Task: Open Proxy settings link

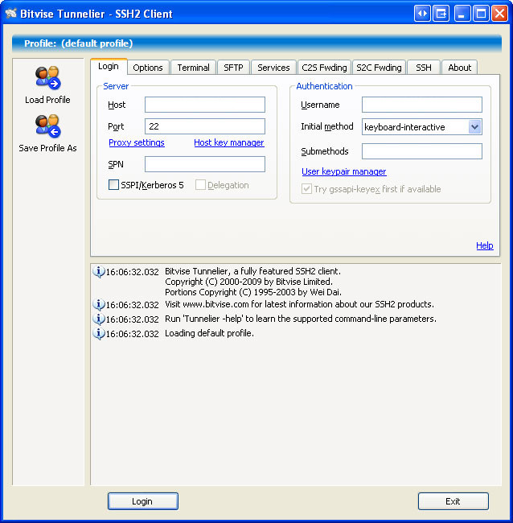Action: pyautogui.click(x=137, y=142)
